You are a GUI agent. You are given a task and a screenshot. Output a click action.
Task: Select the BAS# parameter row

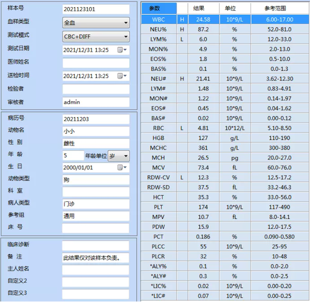tap(225, 118)
